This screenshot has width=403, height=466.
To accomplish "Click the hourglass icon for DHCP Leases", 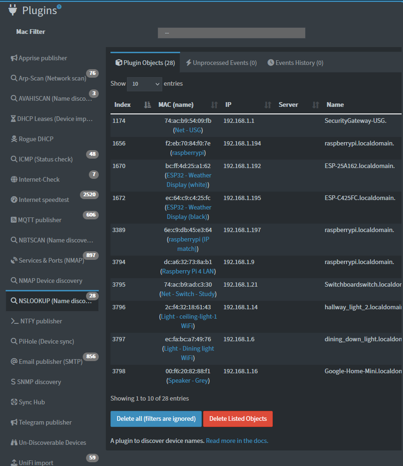I will click(x=13, y=119).
